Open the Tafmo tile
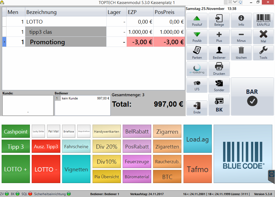Viewport: 275px width, 197px height. (198, 169)
